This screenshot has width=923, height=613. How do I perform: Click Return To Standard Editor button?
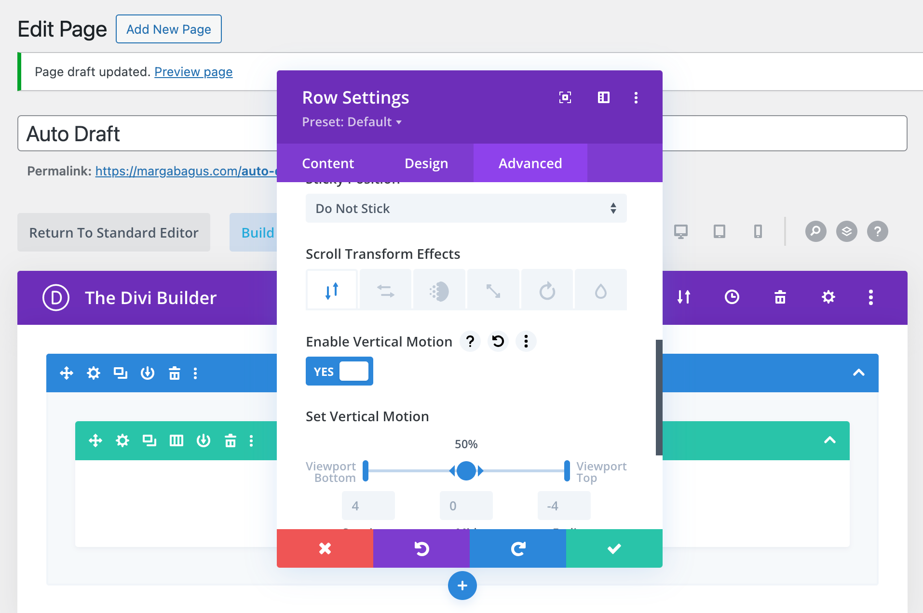click(x=114, y=232)
